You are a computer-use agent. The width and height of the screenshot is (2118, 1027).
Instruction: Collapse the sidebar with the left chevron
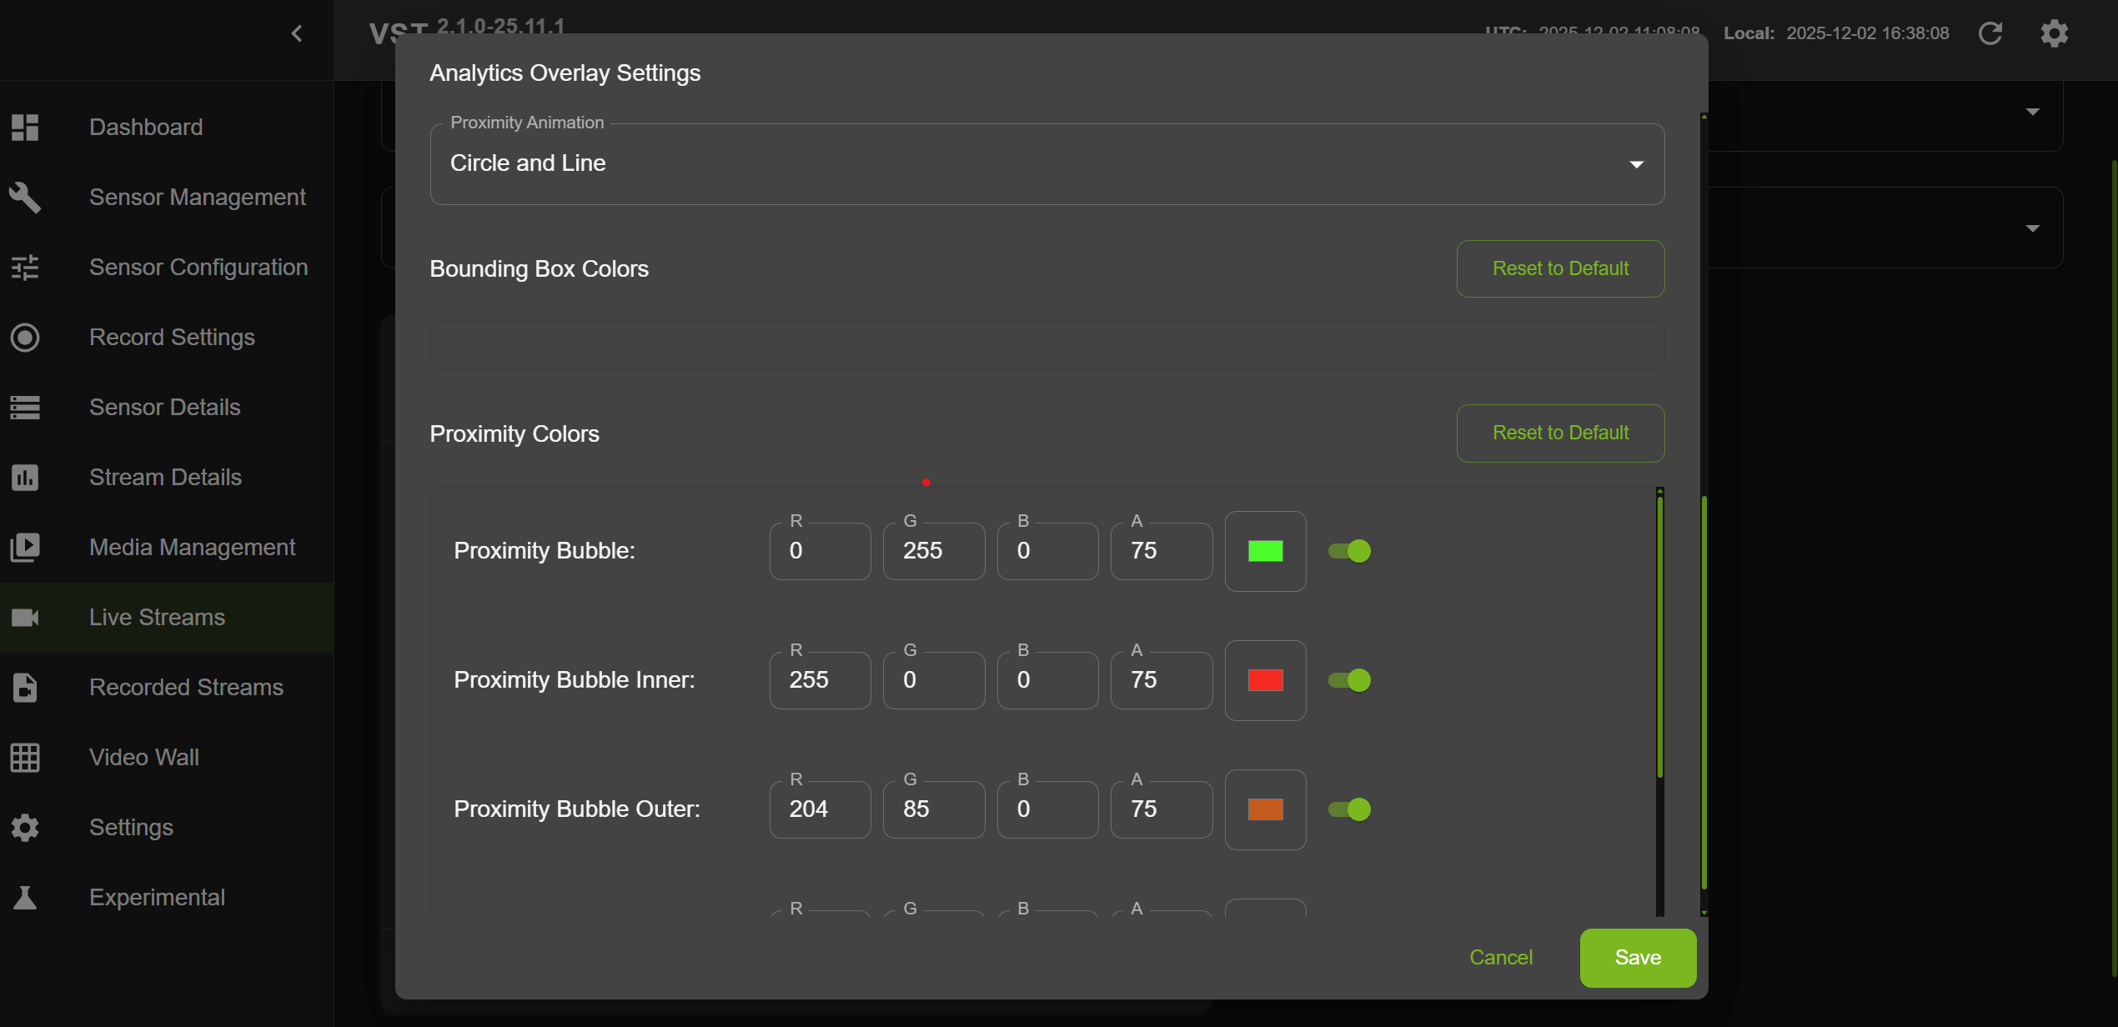coord(297,33)
